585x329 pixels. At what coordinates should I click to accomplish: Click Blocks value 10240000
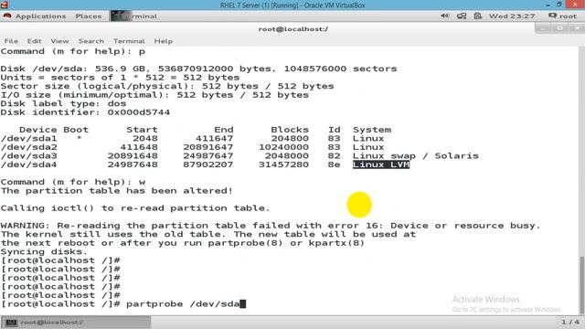click(283, 147)
